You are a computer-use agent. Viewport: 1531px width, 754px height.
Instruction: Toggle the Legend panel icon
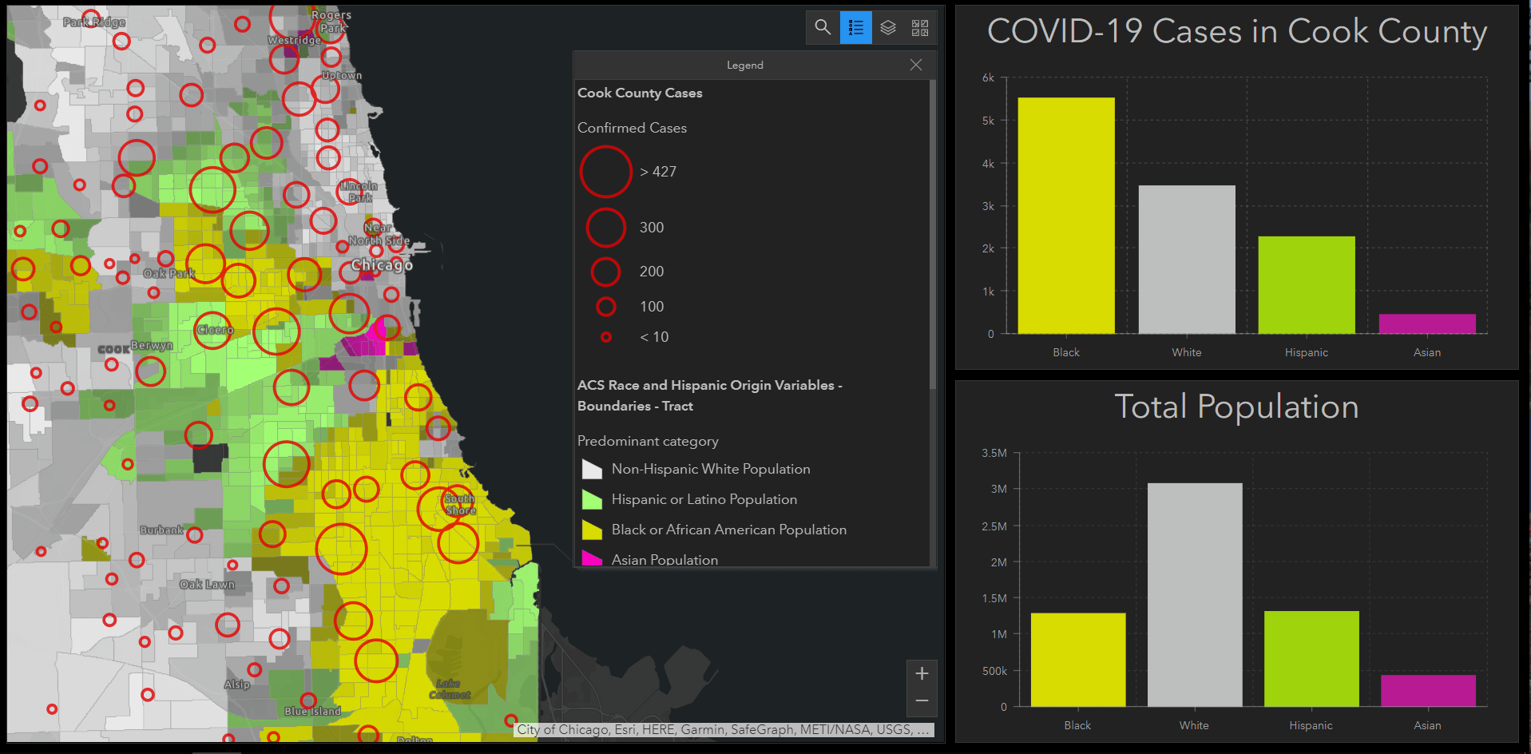pos(855,27)
